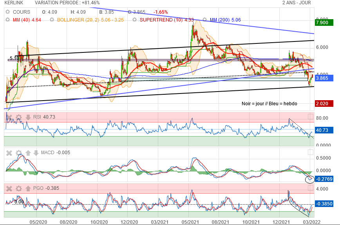Screen dimensions: 340x225
Task: Open MM (40) moving average settings gear
Action: point(7,20)
